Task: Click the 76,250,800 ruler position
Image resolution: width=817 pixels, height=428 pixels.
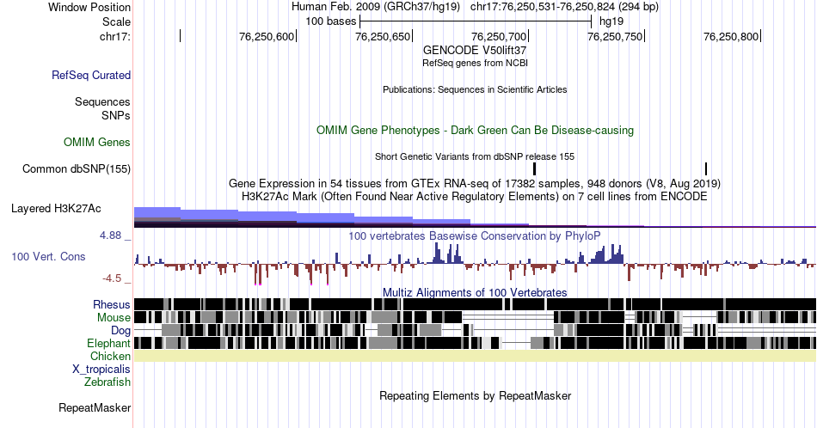Action: [x=732, y=36]
